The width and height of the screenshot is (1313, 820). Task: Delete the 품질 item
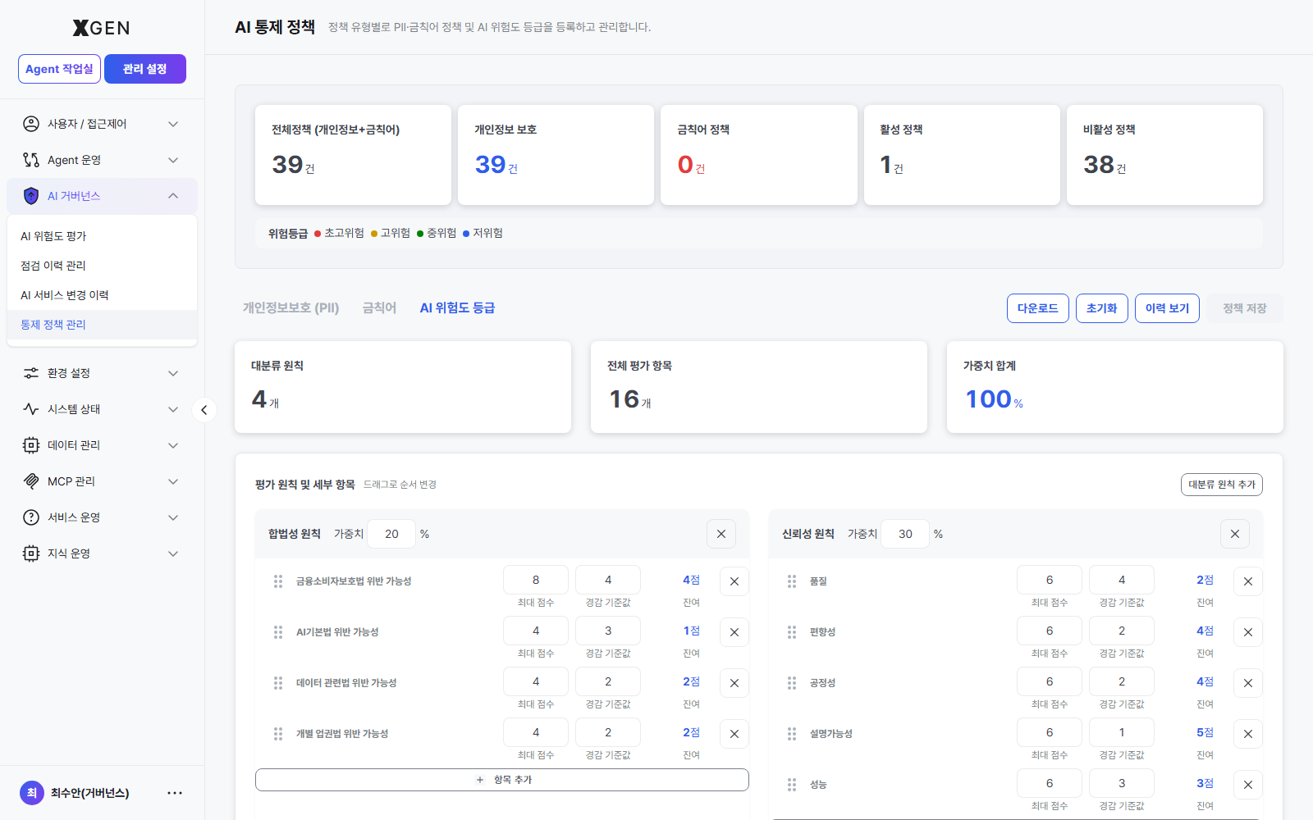point(1248,581)
